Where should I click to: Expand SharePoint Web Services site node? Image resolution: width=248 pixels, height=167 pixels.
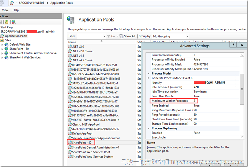[x=2, y=58]
